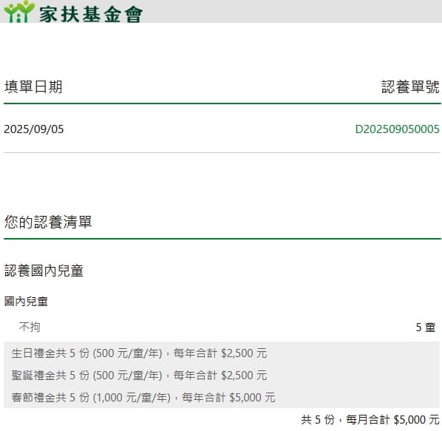Select the 不拘 preference text
This screenshot has height=431, width=442.
pyautogui.click(x=30, y=327)
